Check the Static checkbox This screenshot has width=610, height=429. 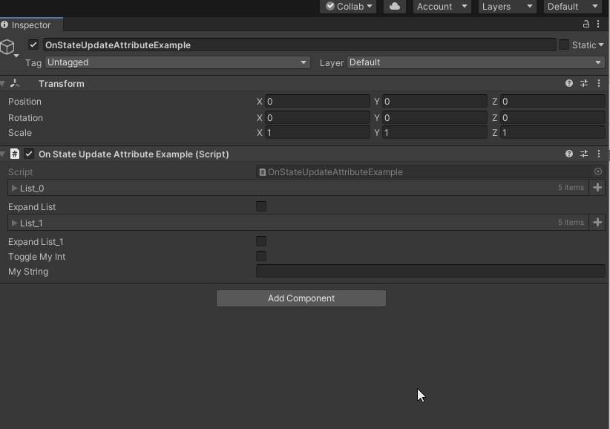pos(564,45)
